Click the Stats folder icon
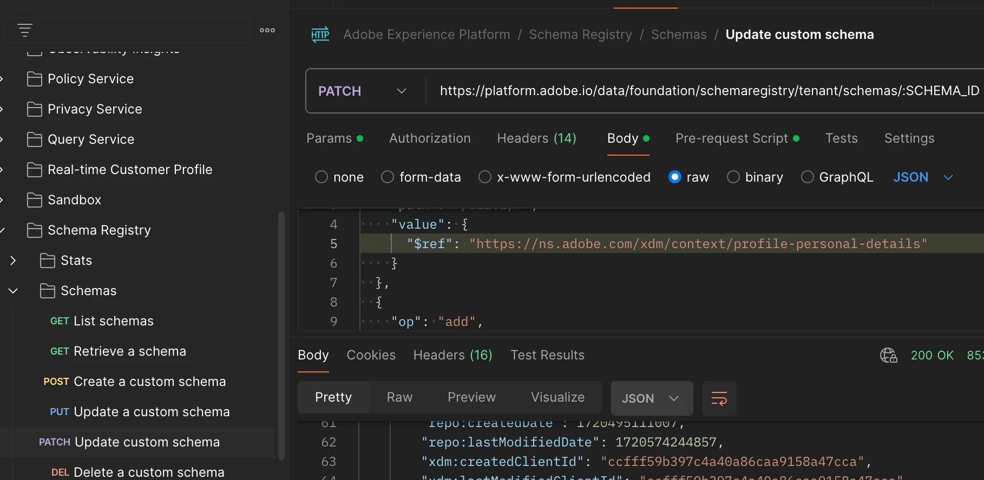984x480 pixels. pos(48,261)
